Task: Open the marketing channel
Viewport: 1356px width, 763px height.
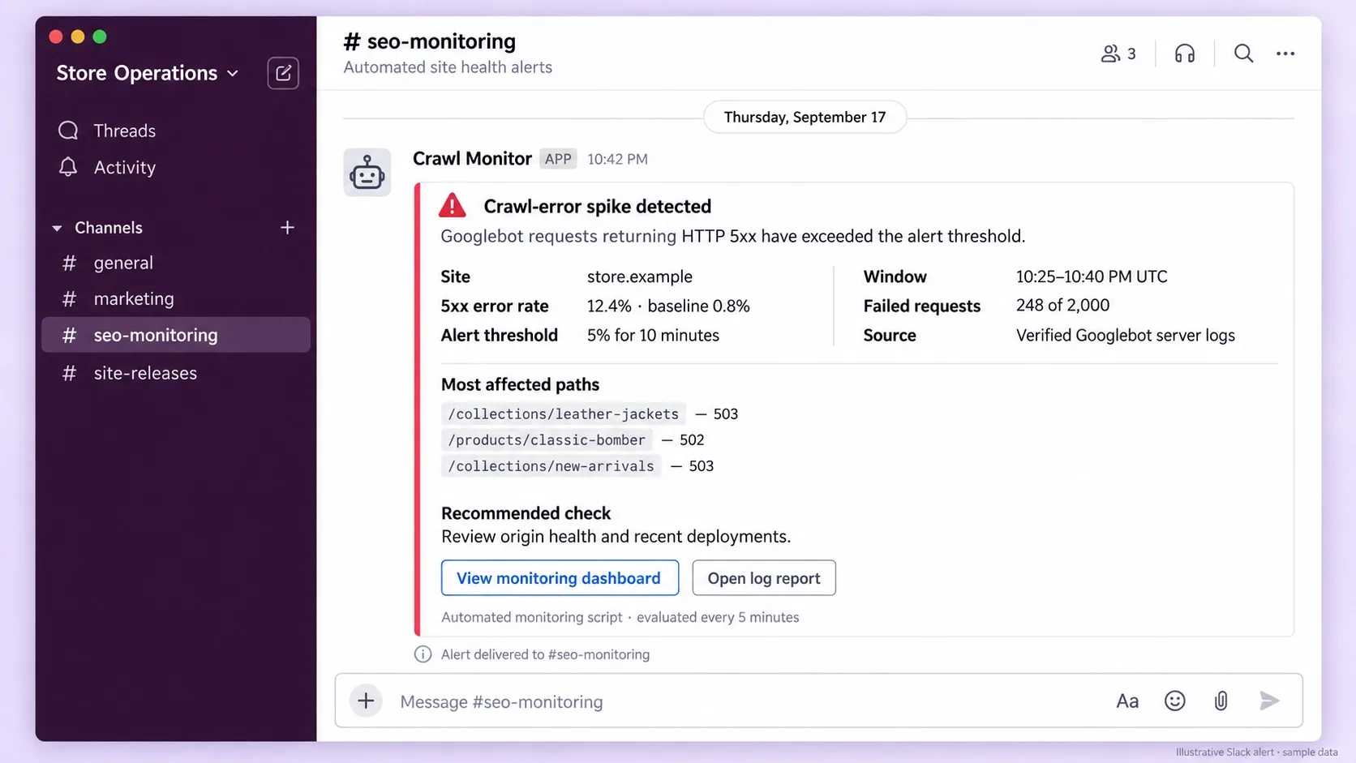Action: (176, 298)
